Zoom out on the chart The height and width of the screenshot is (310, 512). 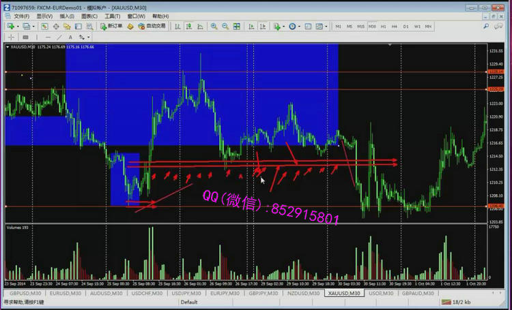point(224,26)
